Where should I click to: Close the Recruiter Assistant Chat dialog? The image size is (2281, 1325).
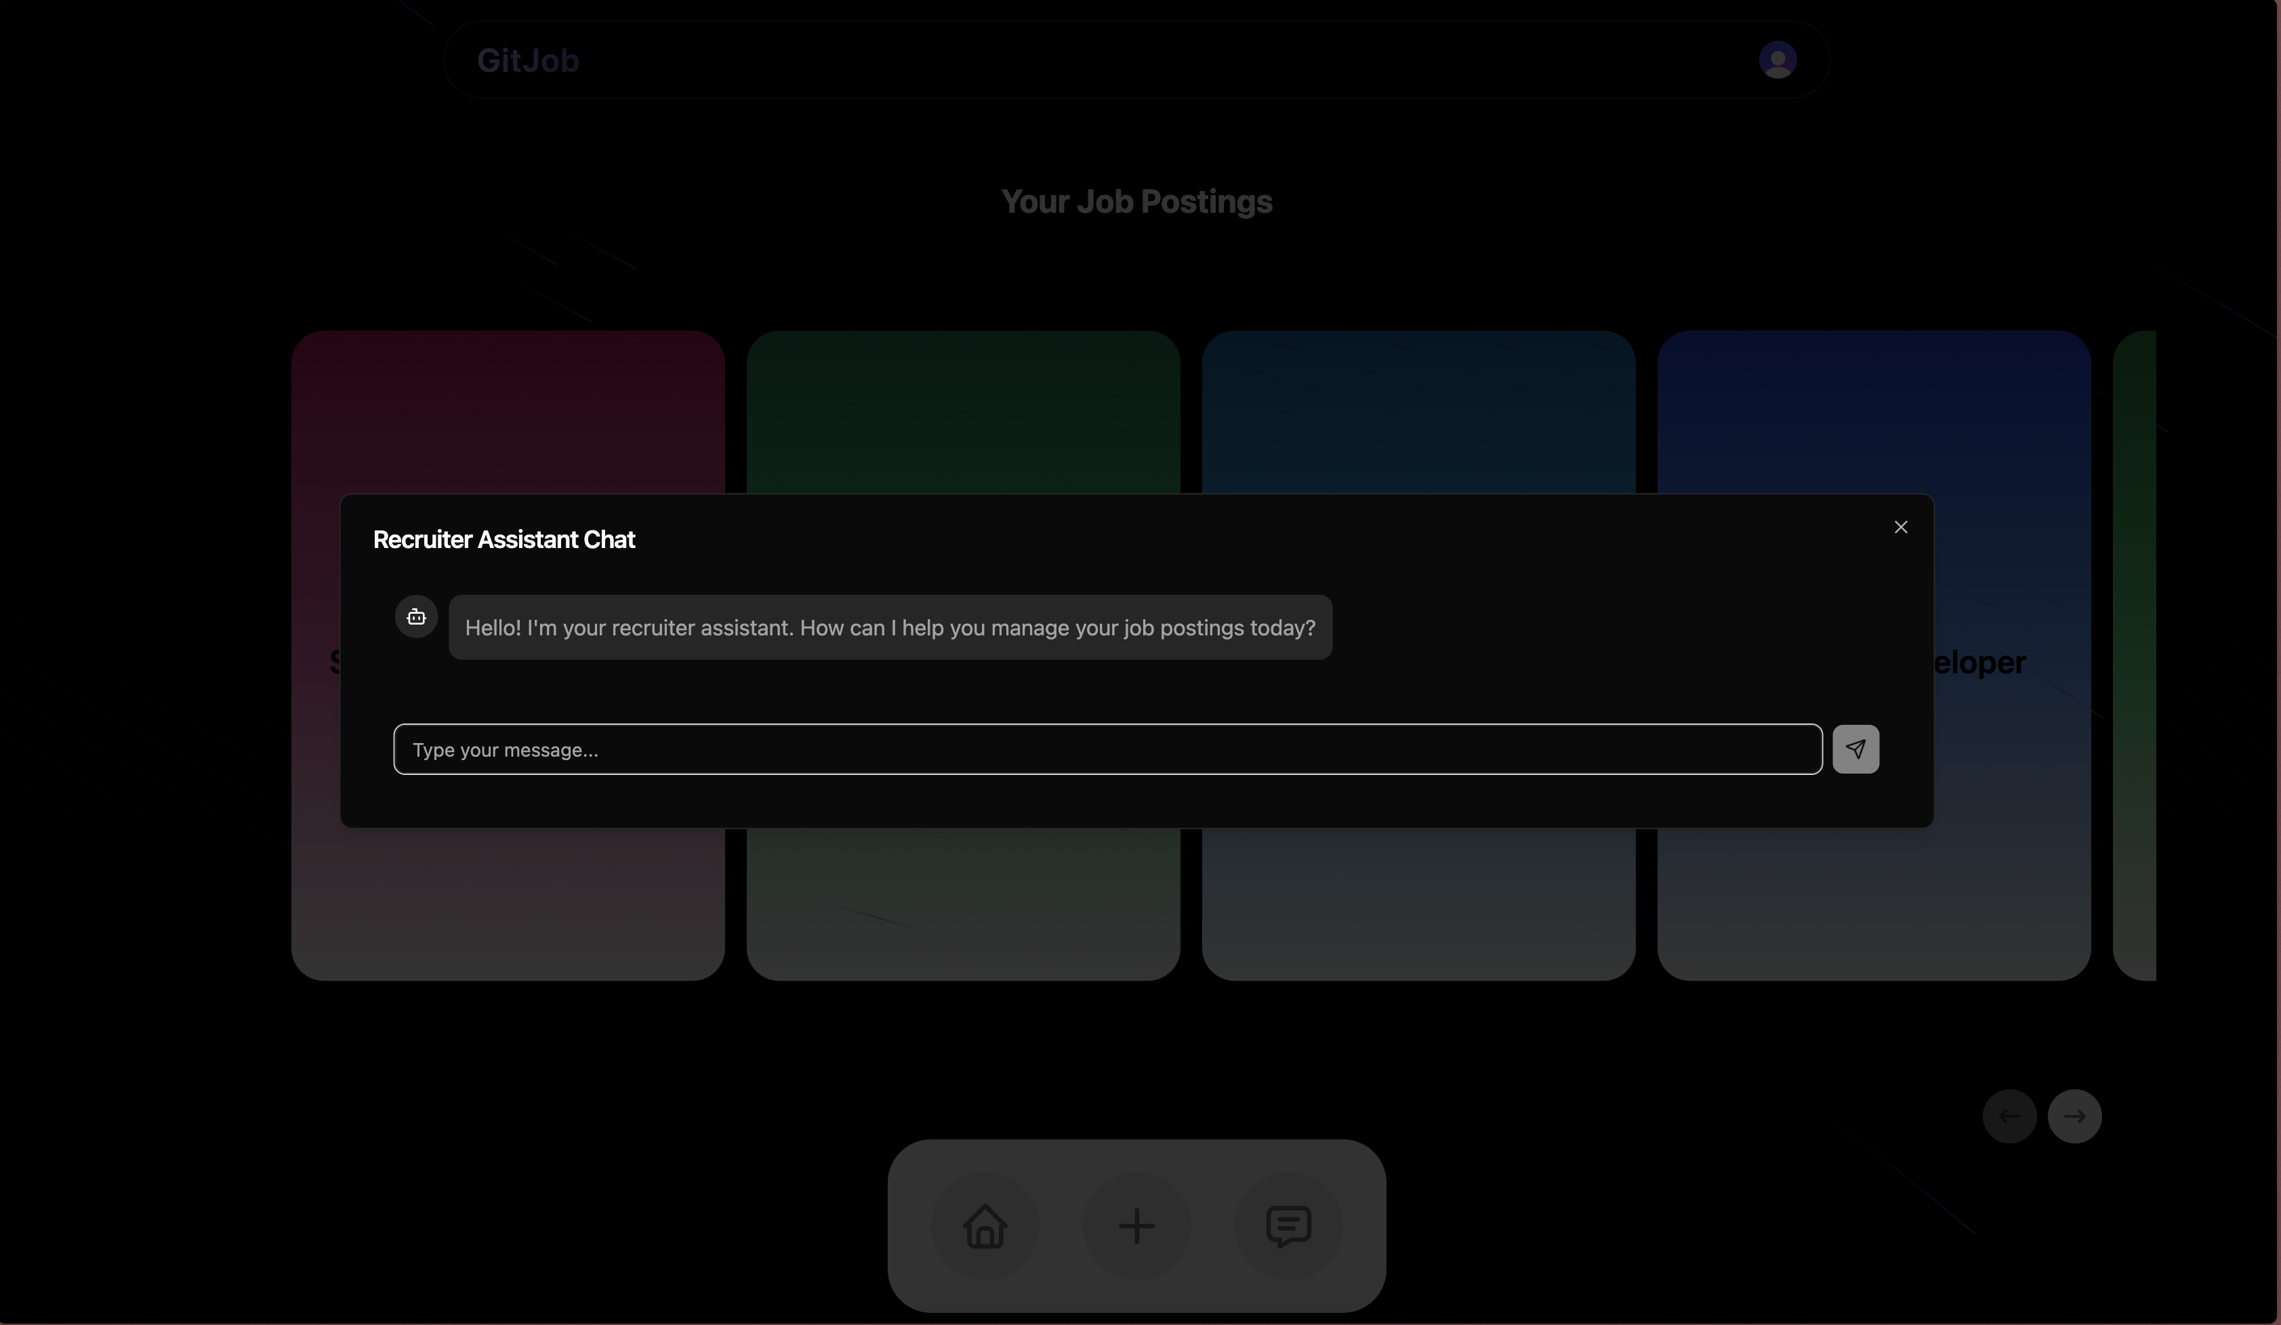coord(1900,527)
